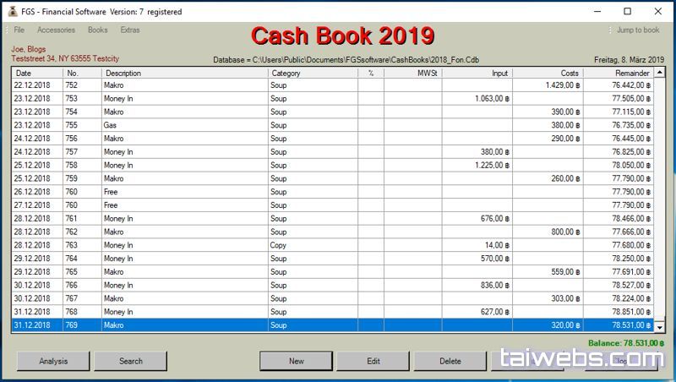Open the Extras menu
Screen dimensions: 676x382
click(130, 30)
